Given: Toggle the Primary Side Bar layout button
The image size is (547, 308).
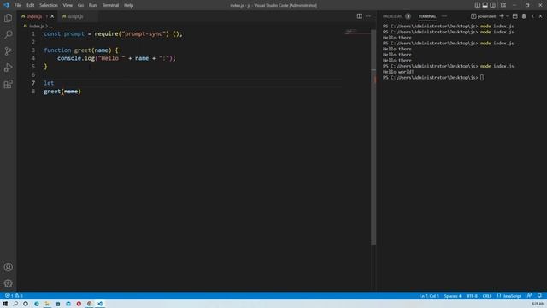Looking at the screenshot, I should [477, 5].
